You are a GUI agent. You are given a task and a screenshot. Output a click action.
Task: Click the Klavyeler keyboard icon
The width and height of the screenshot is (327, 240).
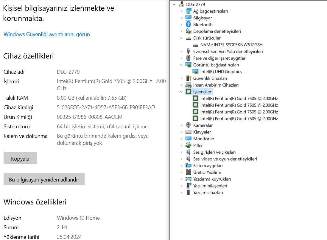[x=188, y=132]
